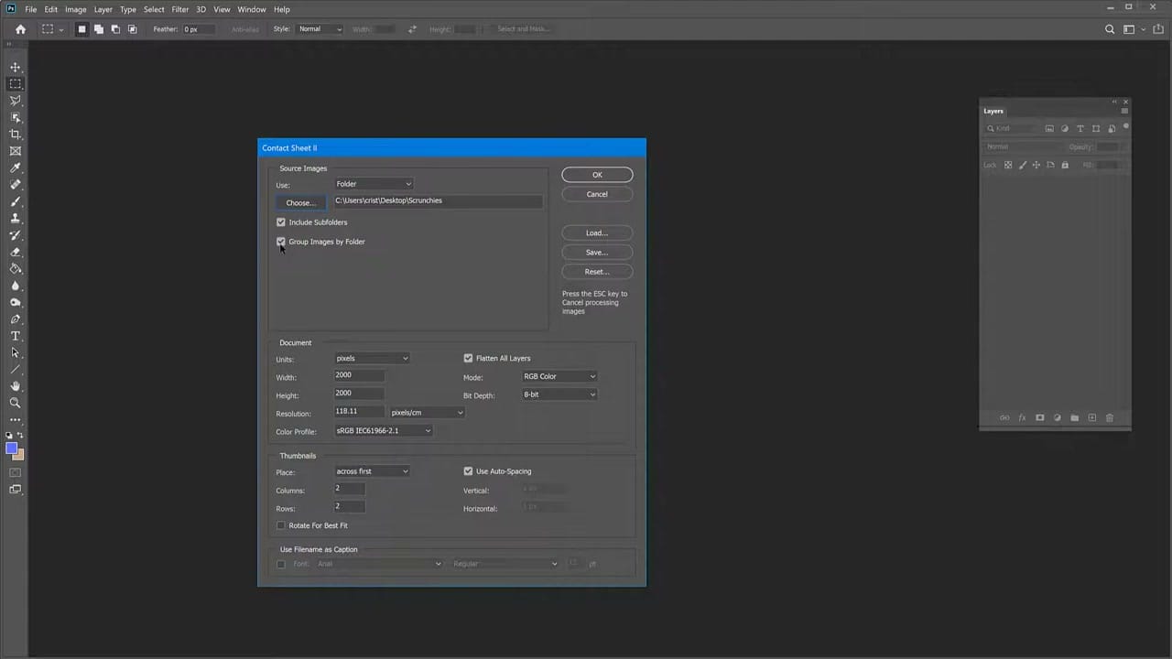Select the Hand tool
1172x659 pixels.
coord(15,385)
